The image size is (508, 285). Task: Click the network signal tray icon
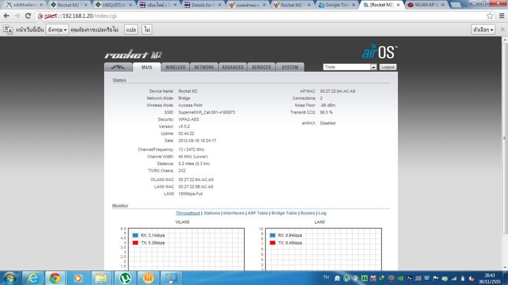tap(454, 278)
